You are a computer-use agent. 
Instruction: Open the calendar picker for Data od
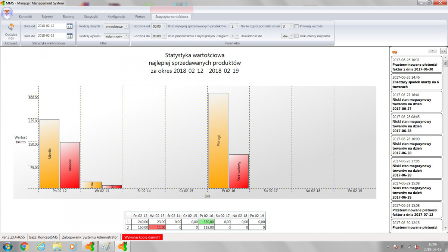tap(70, 26)
